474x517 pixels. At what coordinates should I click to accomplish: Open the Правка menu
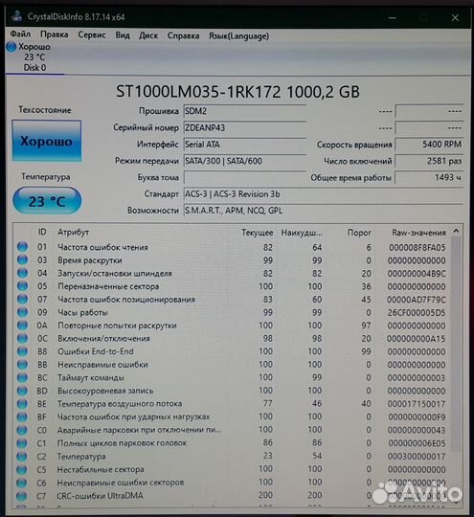tap(54, 34)
